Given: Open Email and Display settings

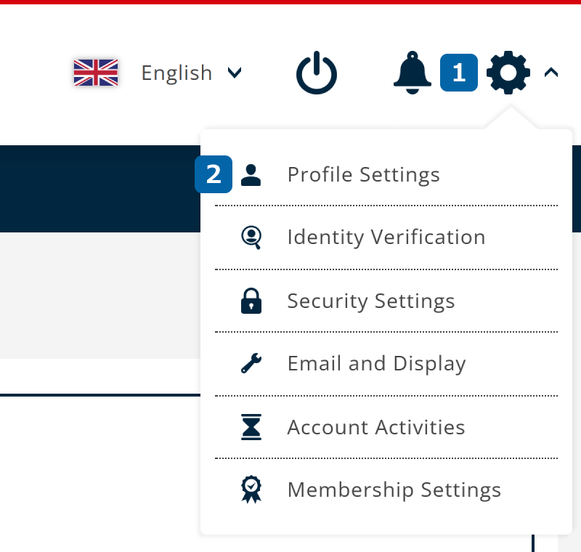Looking at the screenshot, I should point(376,363).
